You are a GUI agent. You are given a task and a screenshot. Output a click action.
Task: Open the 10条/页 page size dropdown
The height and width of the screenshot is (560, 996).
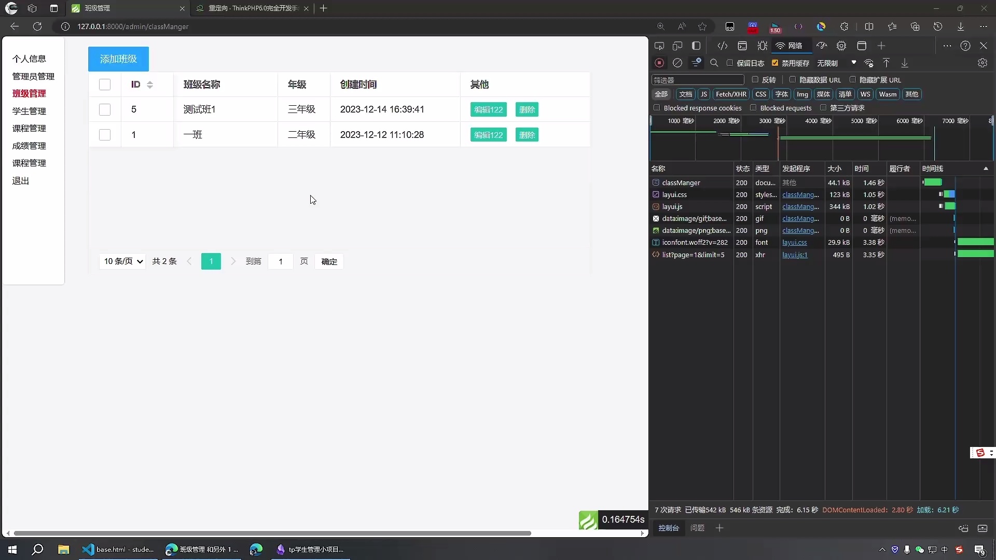[122, 261]
